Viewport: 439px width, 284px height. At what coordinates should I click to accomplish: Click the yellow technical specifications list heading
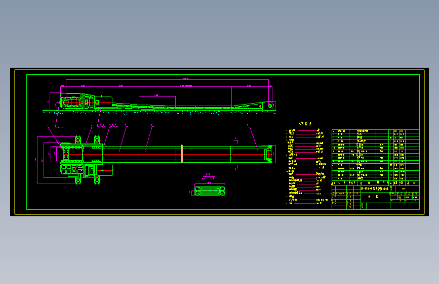coord(305,123)
